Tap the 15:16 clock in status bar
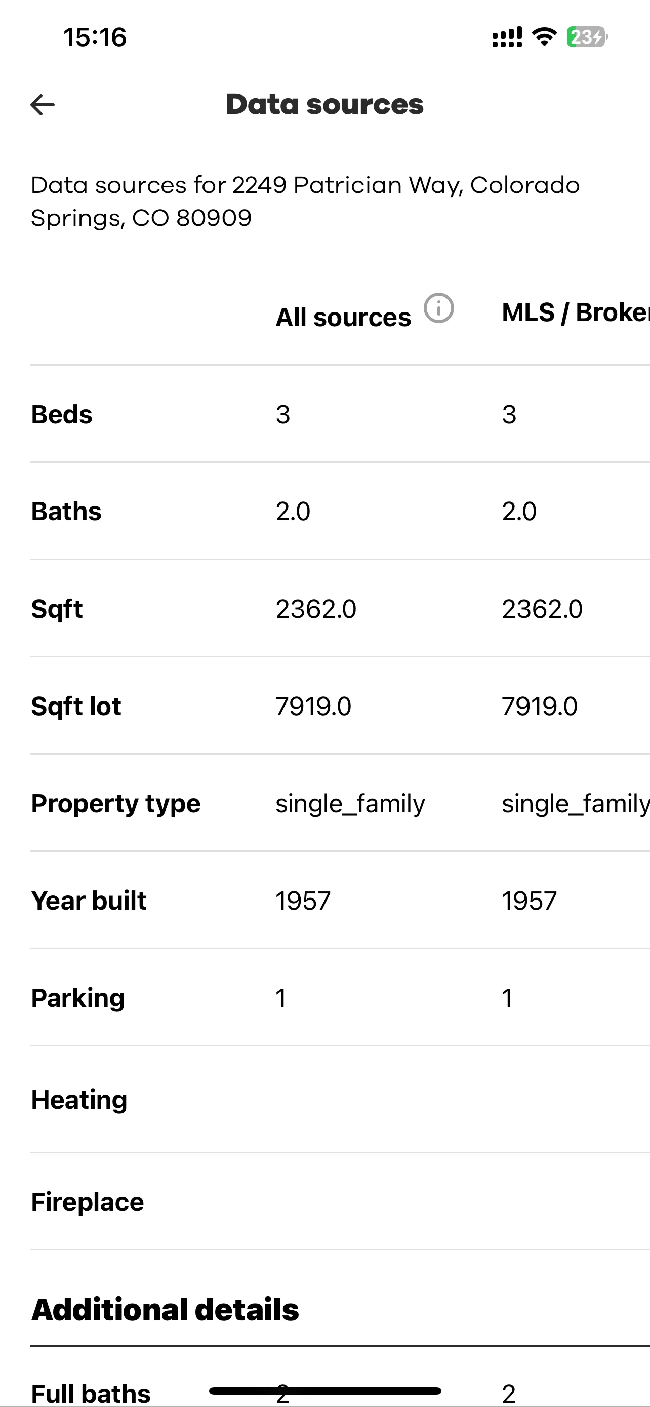Viewport: 650px width, 1407px height. click(95, 37)
